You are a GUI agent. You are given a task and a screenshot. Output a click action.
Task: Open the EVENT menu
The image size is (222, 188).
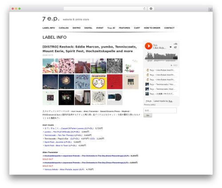pyautogui.click(x=100, y=28)
